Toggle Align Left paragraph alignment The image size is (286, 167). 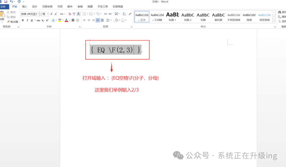[x=84, y=20]
